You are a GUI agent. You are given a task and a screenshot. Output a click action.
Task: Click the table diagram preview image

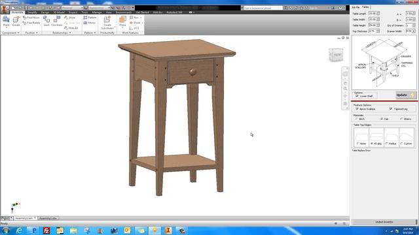pyautogui.click(x=384, y=63)
